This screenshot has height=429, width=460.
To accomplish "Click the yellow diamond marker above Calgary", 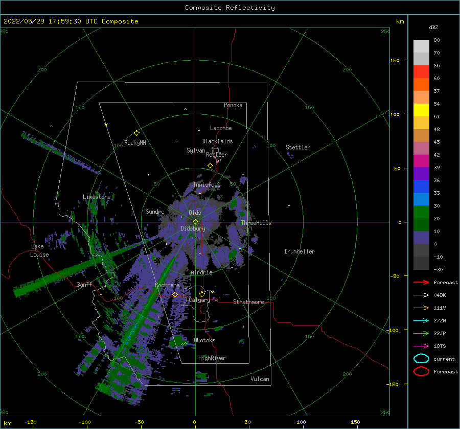I will [202, 294].
